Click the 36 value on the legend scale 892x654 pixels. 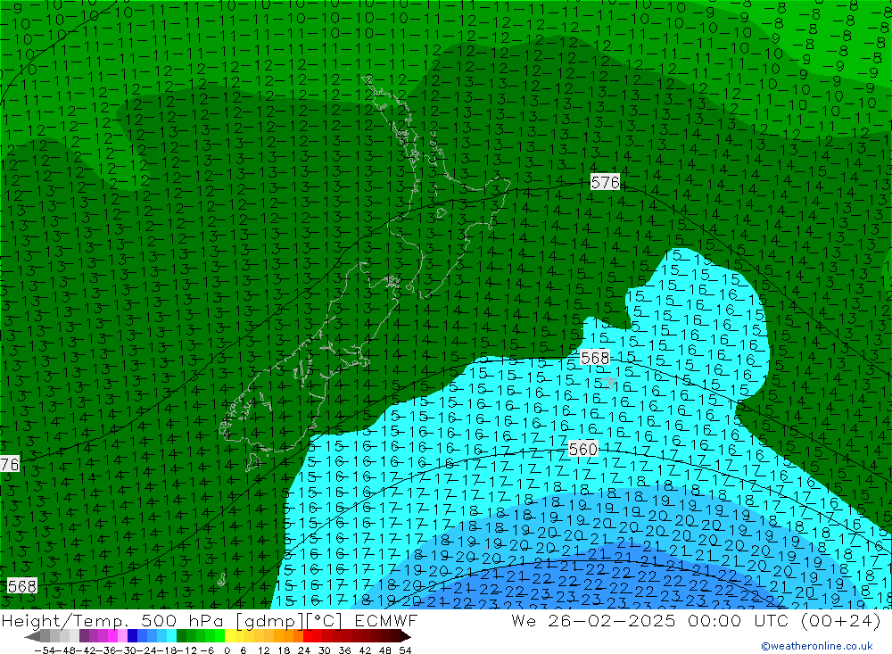(344, 650)
